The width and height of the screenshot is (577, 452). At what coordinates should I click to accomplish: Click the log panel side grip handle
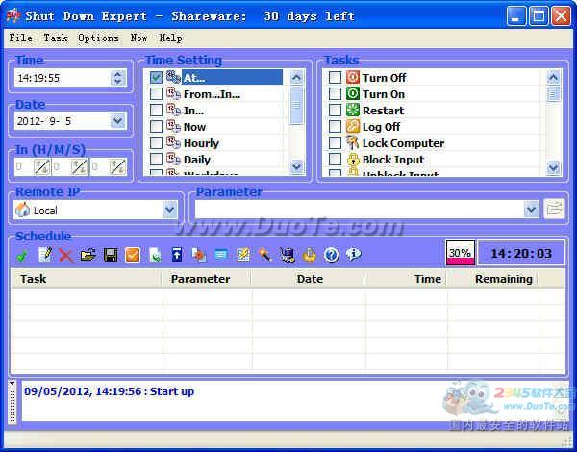click(x=13, y=402)
